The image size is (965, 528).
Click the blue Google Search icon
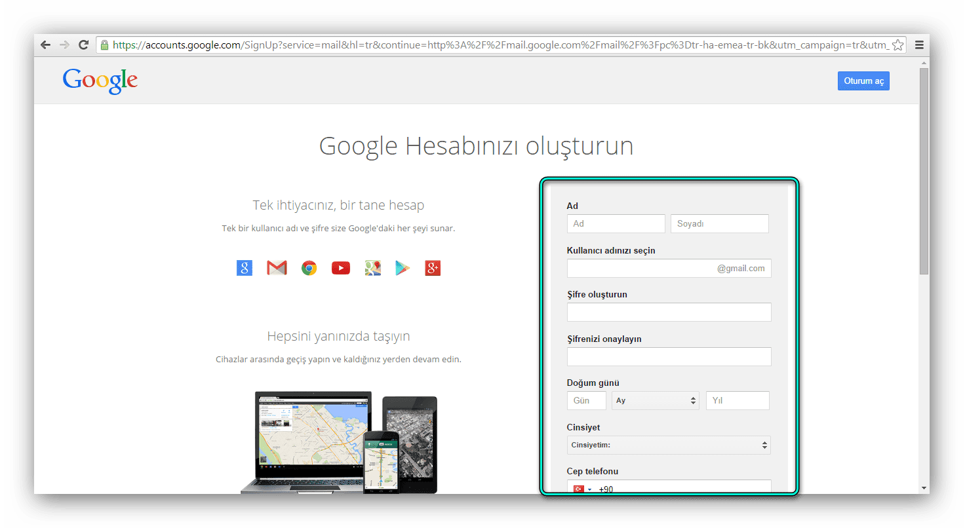[x=245, y=267]
